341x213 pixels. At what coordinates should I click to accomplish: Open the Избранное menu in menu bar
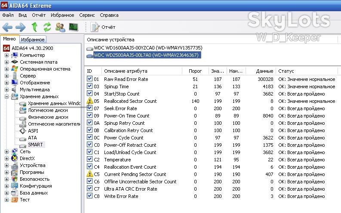click(x=62, y=15)
